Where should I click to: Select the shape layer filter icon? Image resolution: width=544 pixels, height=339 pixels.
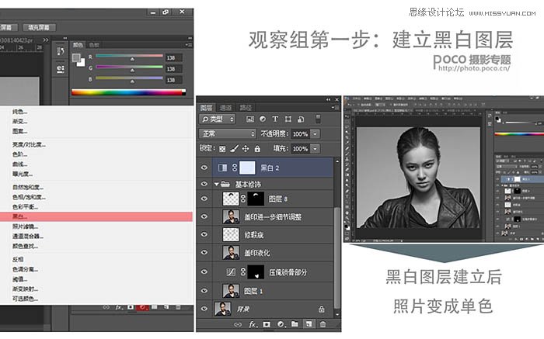click(x=288, y=119)
